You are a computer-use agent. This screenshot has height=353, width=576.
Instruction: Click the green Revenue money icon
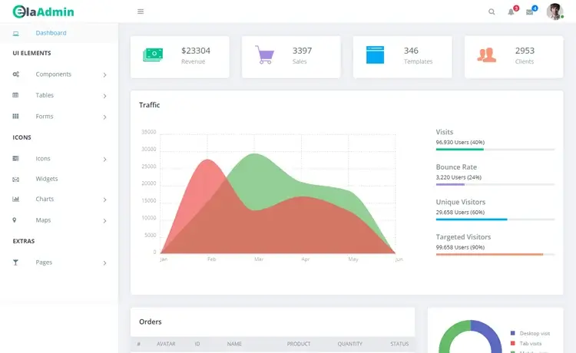[x=153, y=55]
